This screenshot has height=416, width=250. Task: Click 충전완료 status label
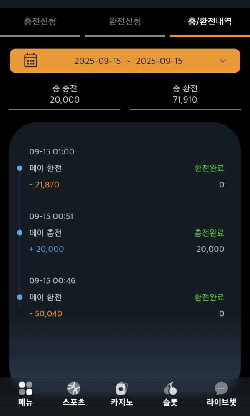pos(209,233)
